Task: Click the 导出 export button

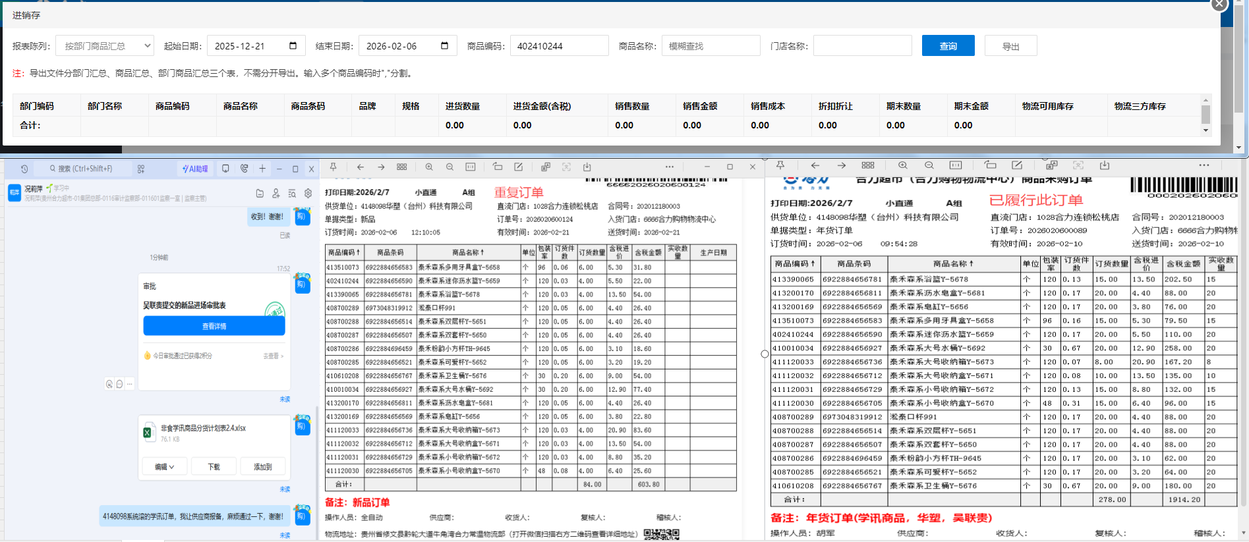Action: click(x=1010, y=46)
